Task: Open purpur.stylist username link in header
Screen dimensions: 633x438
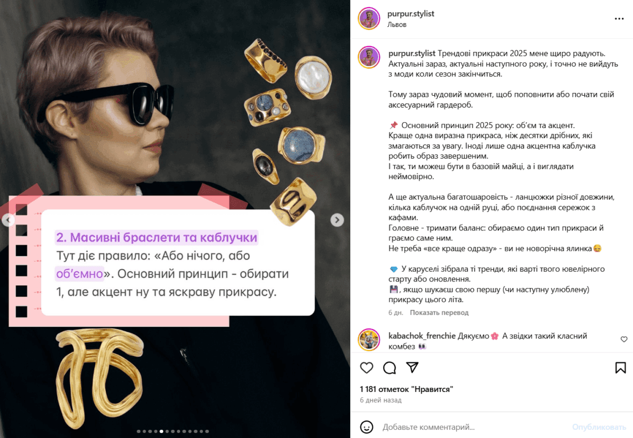Action: coord(410,14)
